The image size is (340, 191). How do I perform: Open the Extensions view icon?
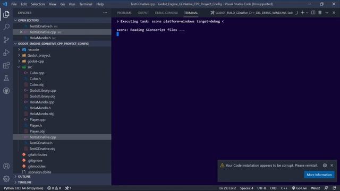(6, 65)
